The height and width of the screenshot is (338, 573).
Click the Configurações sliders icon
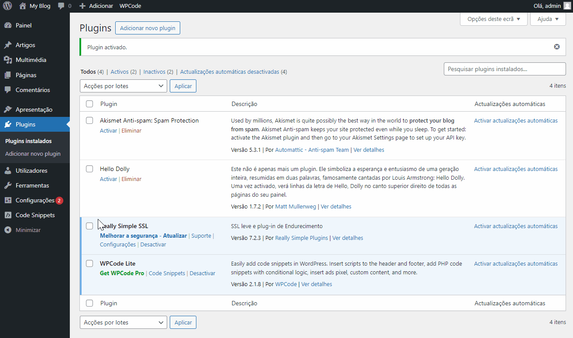(8, 200)
